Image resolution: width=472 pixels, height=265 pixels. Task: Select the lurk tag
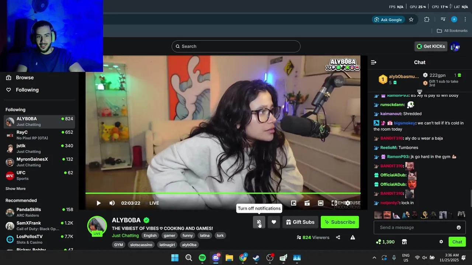220,236
